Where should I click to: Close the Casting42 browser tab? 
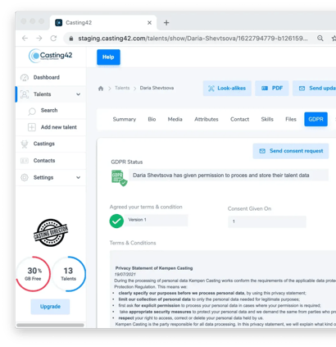(149, 23)
